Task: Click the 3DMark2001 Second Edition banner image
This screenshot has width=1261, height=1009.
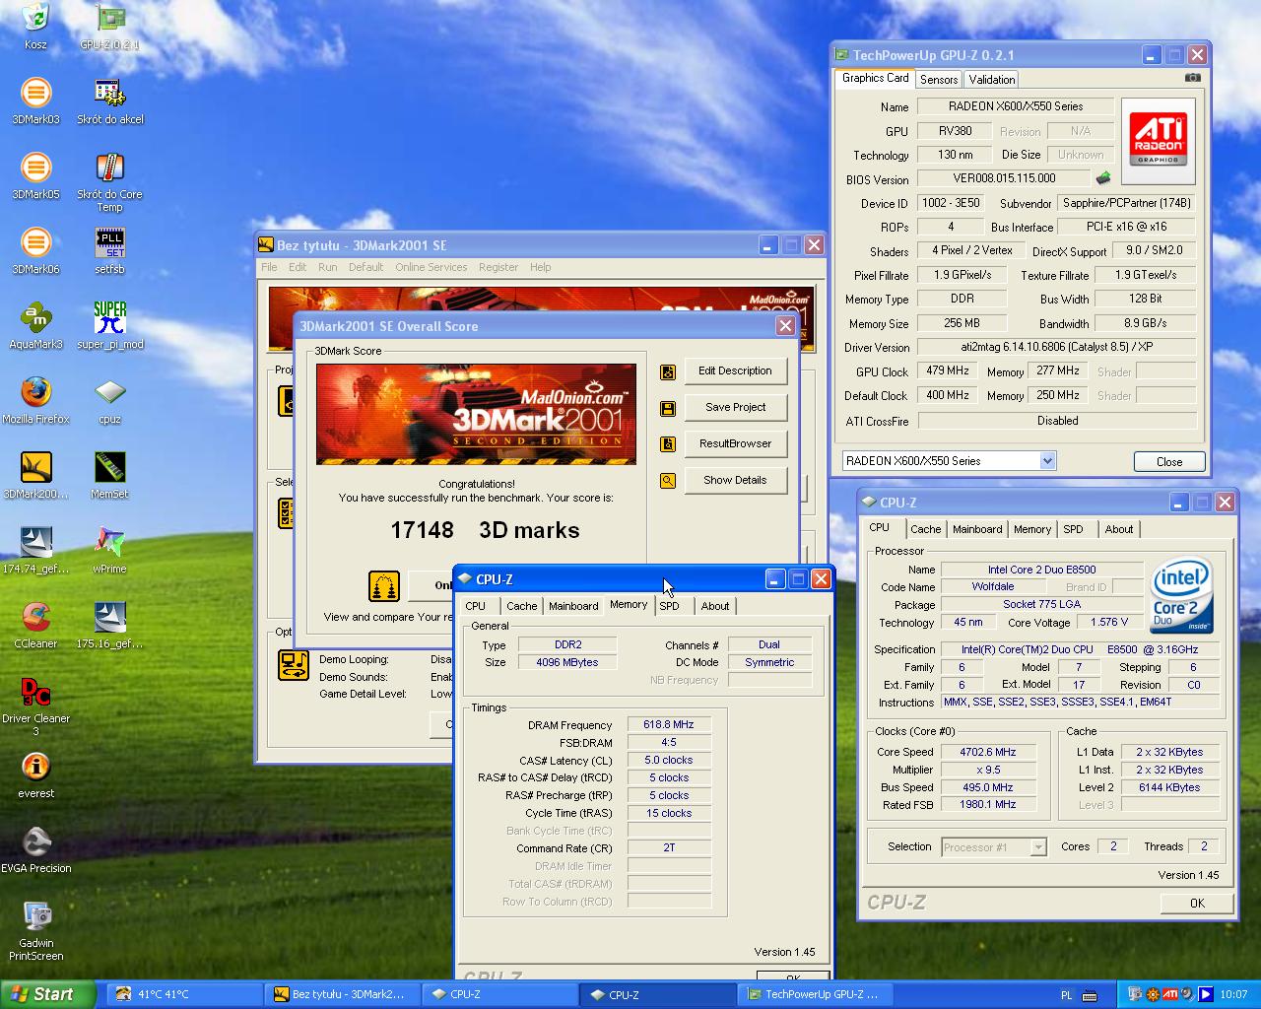Action: pyautogui.click(x=476, y=414)
